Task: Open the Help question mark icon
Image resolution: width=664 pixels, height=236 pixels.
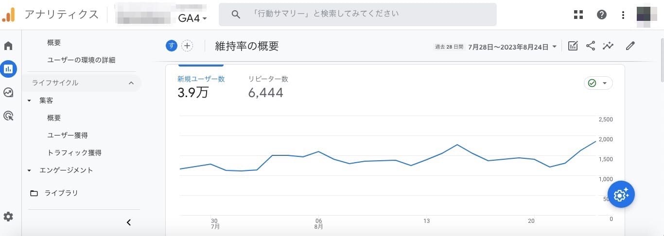Action: (602, 15)
